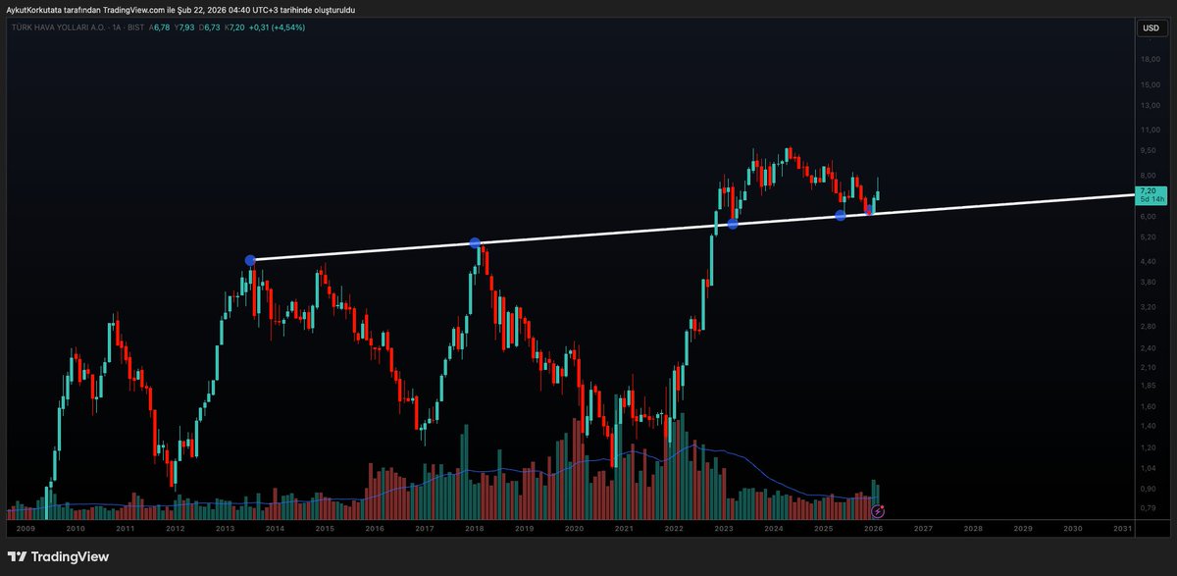Click the D6,73 low price value
Image resolution: width=1177 pixels, height=576 pixels.
point(210,27)
